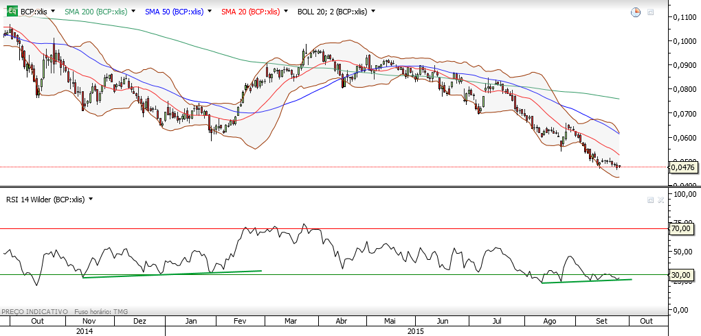
Task: Click the RSI 70,00 overbought level tag
Action: 682,229
